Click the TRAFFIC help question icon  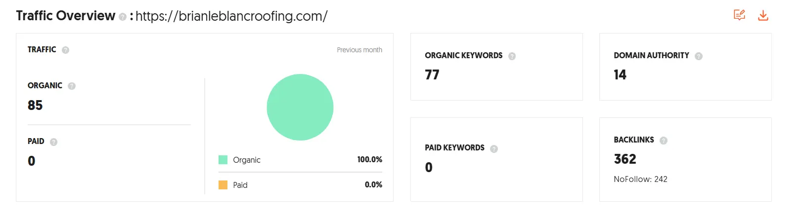65,50
